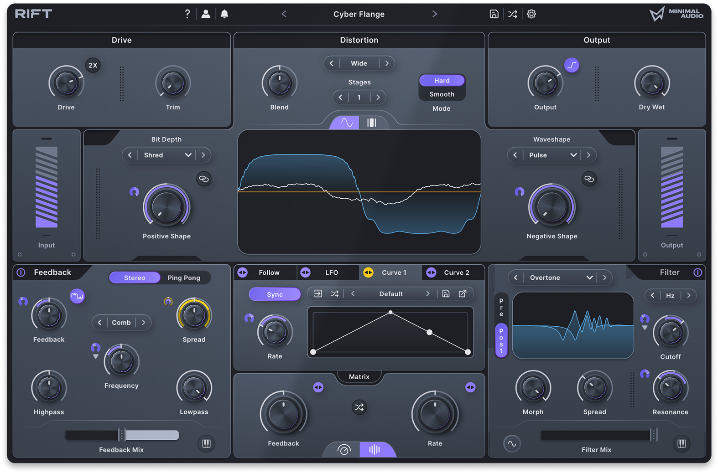Image resolution: width=718 pixels, height=473 pixels.
Task: Click the Blend knob
Action: tap(279, 83)
